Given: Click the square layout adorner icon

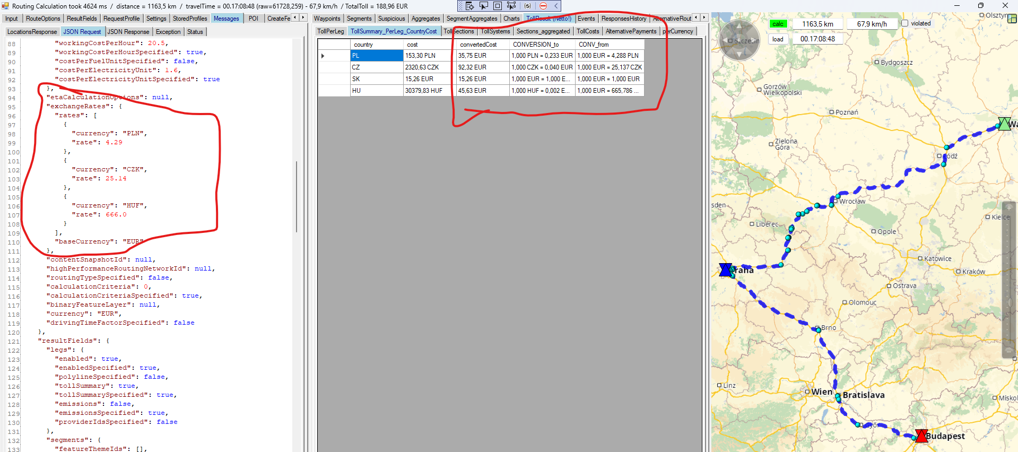Looking at the screenshot, I should click(x=498, y=6).
